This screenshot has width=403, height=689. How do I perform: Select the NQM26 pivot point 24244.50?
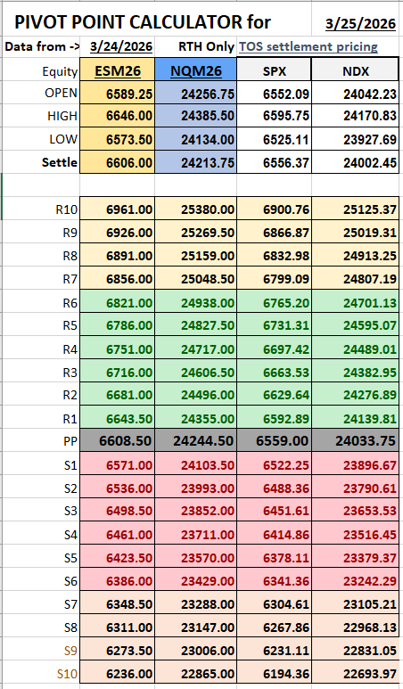click(x=195, y=440)
